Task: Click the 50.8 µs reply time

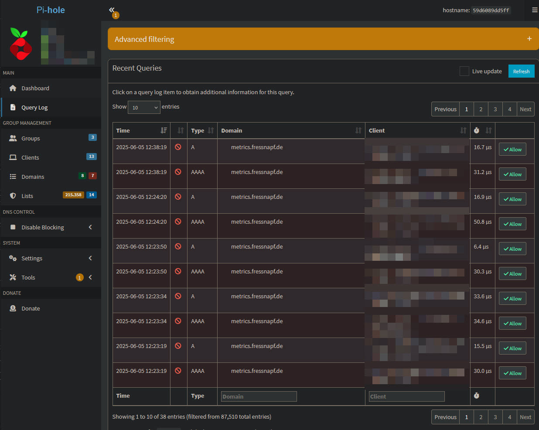Action: point(483,222)
